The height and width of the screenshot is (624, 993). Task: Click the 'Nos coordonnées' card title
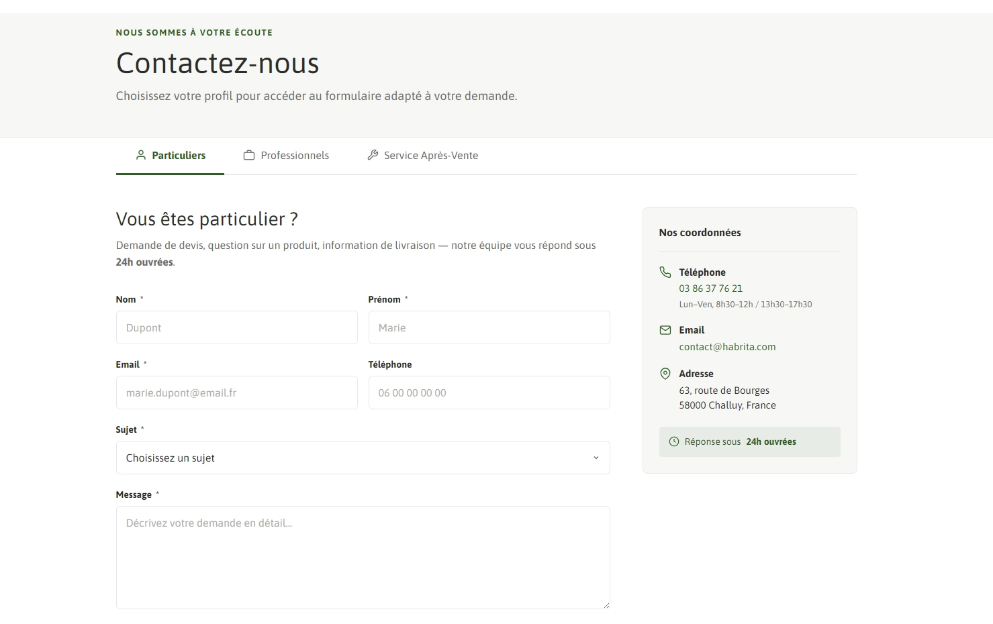(x=700, y=233)
